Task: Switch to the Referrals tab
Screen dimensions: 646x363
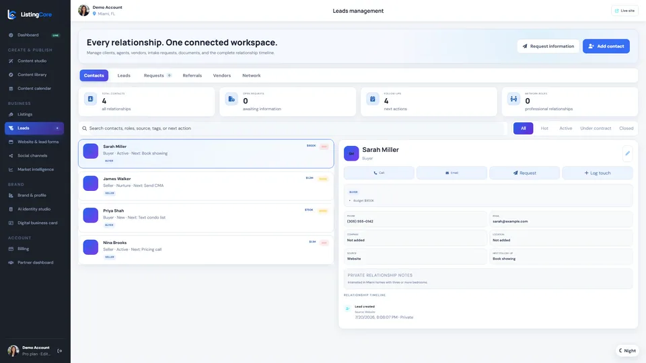Action: pos(192,75)
